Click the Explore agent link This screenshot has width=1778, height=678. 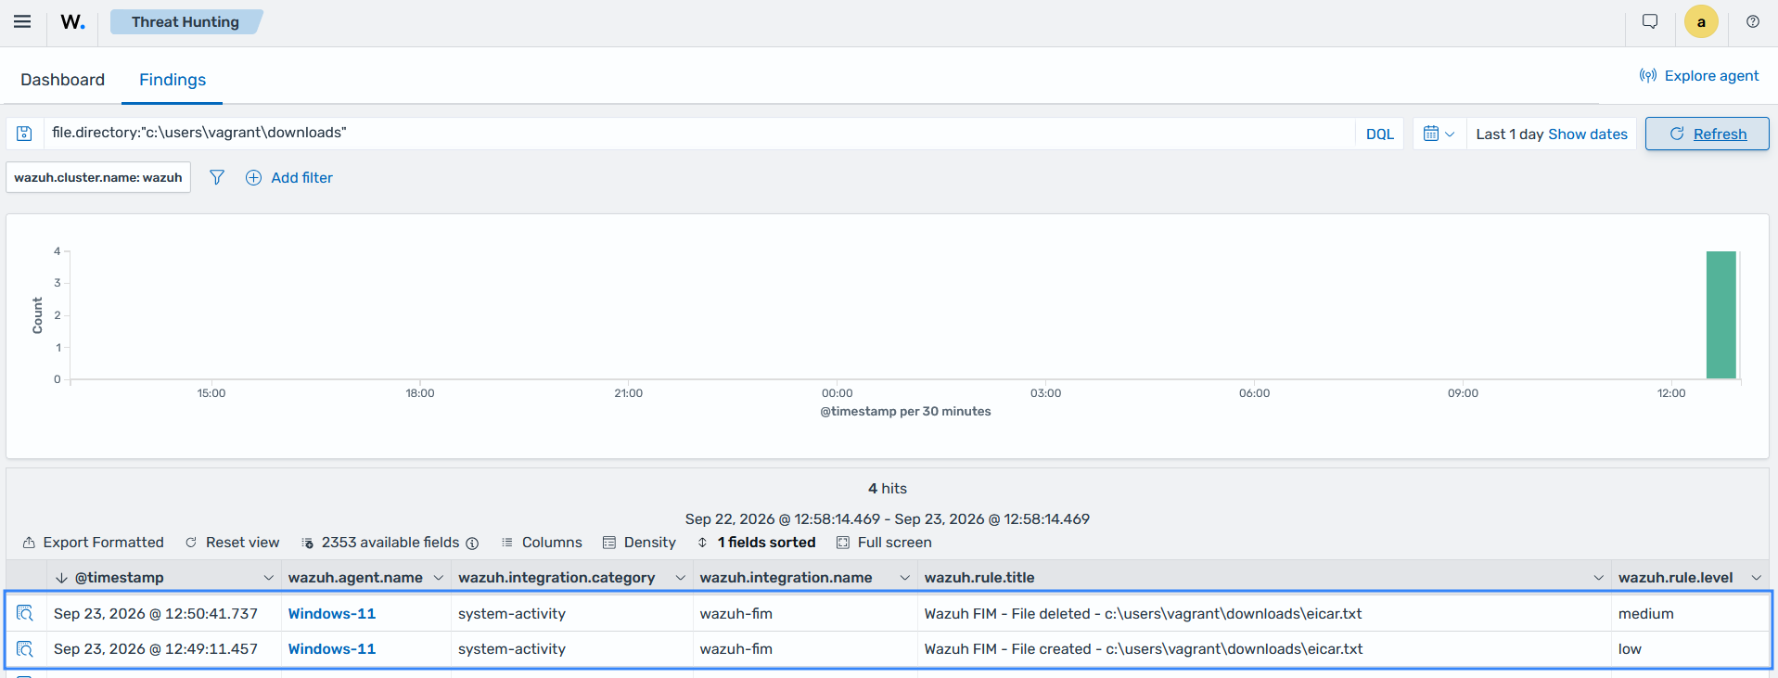[1699, 76]
